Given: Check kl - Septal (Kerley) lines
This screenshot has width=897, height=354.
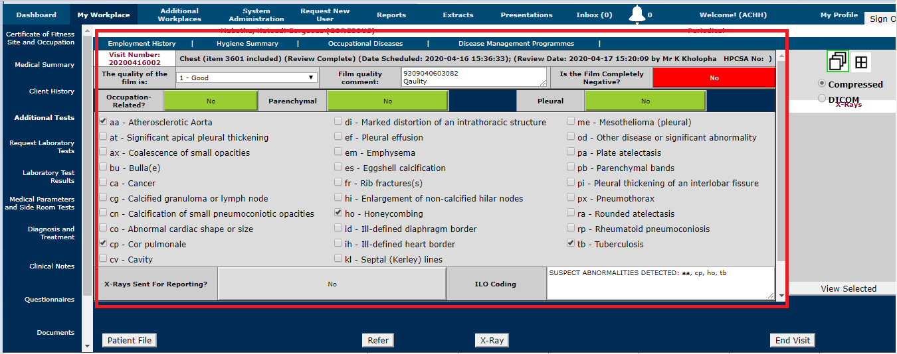Looking at the screenshot, I should (338, 259).
